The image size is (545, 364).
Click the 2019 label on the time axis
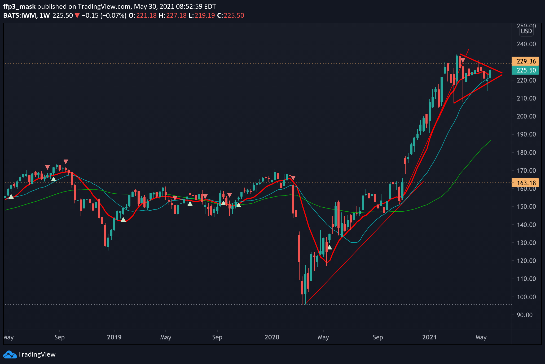[114, 337]
